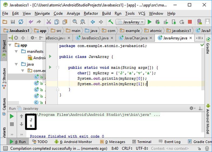Viewport: 212px width, 152px height.
Task: Toggle the Gradle tool window
Action: click(208, 45)
